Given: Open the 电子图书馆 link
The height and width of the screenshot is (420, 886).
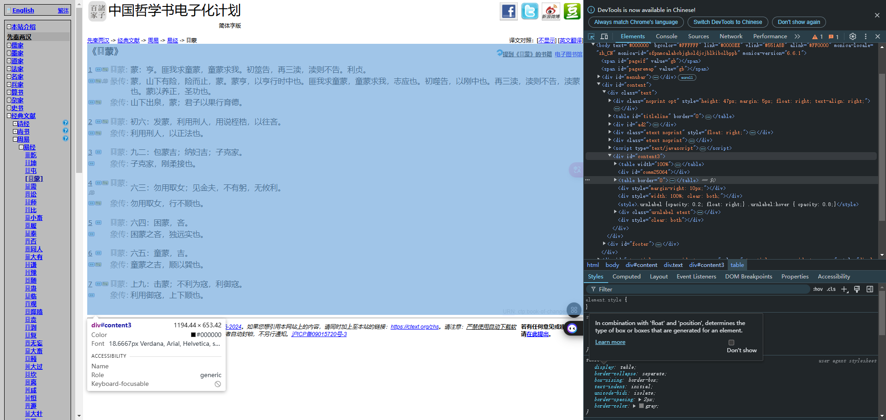Looking at the screenshot, I should [568, 54].
